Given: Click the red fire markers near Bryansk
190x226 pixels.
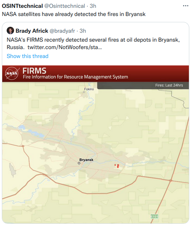Looking at the screenshot, I should pyautogui.click(x=117, y=166).
